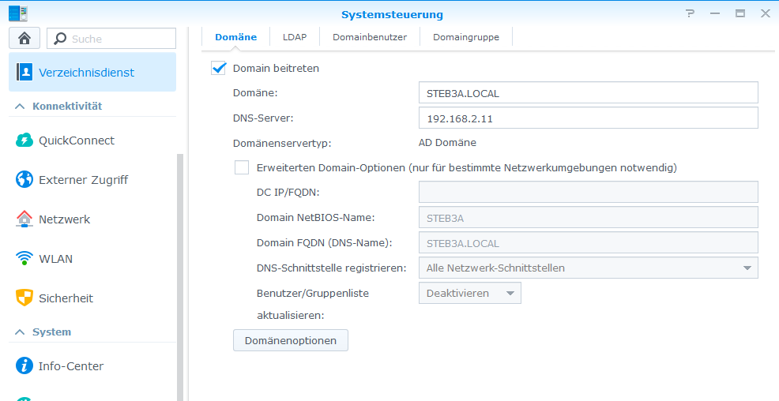Maximize the Systemsteuerung window

pyautogui.click(x=740, y=14)
